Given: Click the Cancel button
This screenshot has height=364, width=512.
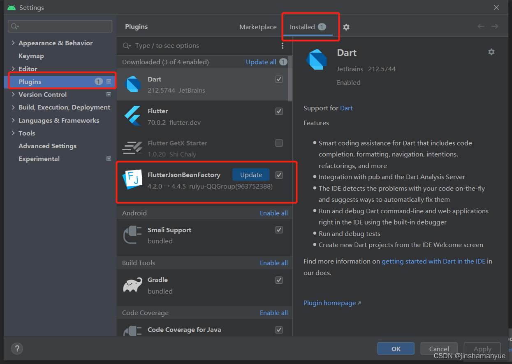Looking at the screenshot, I should tap(439, 349).
